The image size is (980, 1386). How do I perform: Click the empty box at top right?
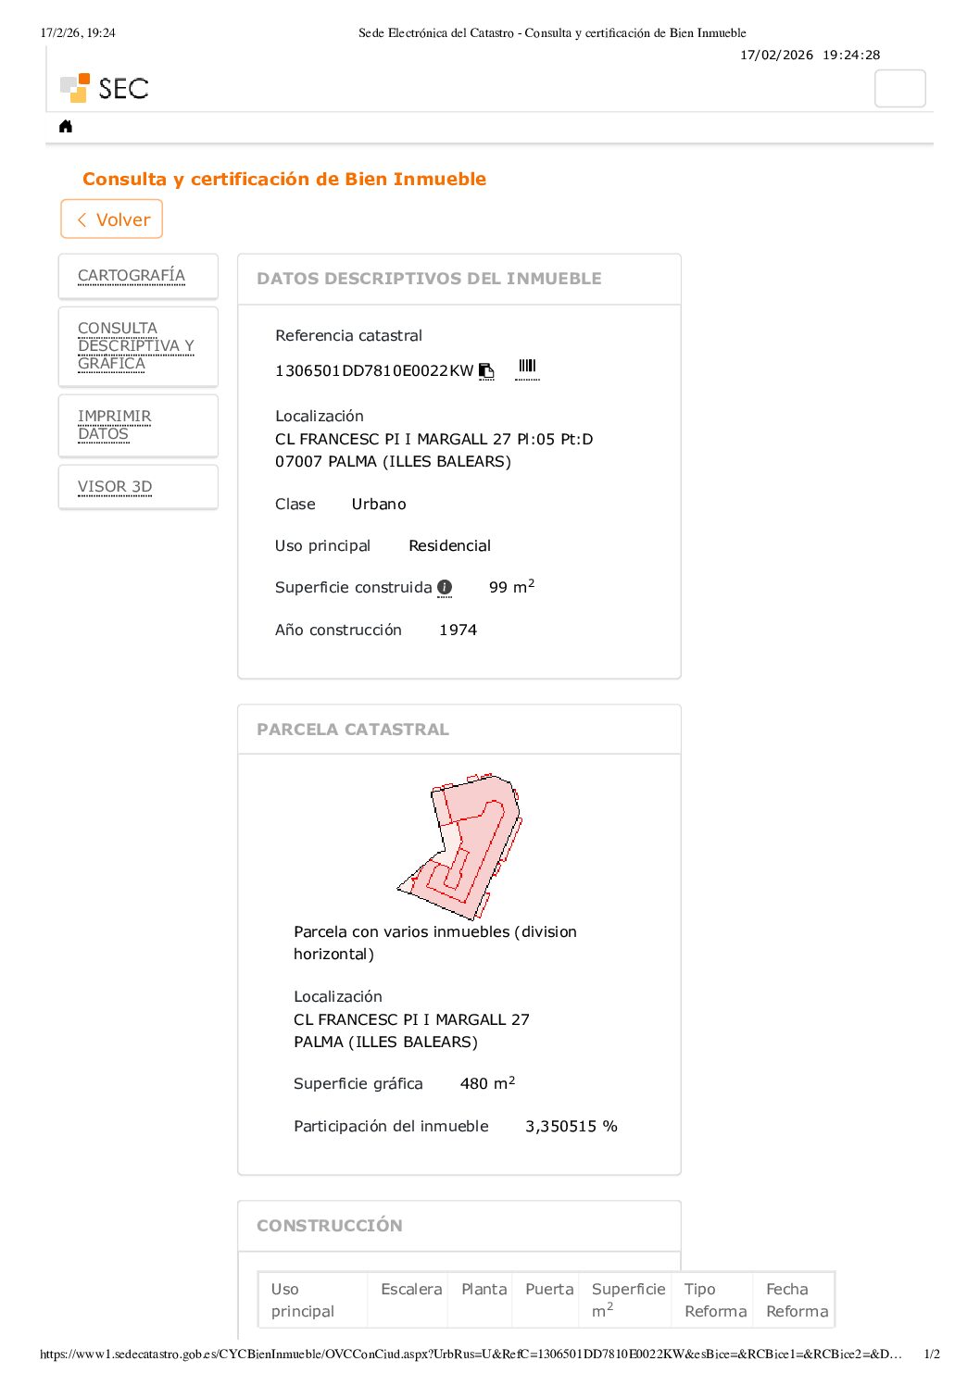(899, 89)
